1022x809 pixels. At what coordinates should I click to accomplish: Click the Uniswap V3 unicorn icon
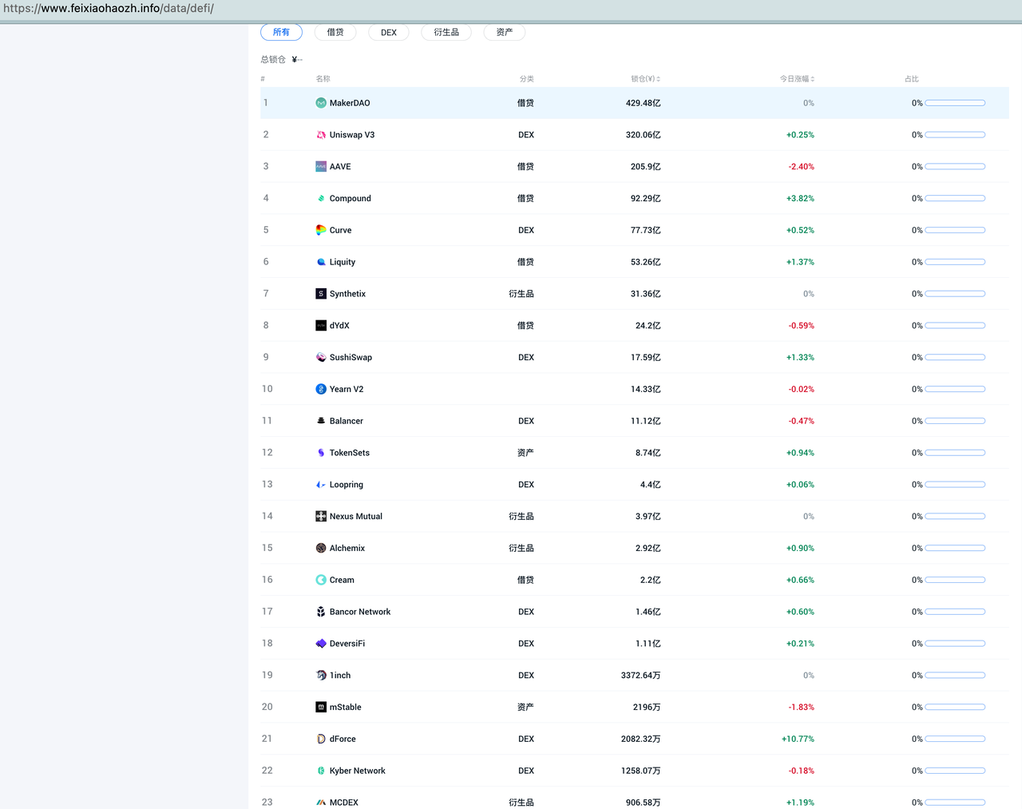[x=321, y=135]
